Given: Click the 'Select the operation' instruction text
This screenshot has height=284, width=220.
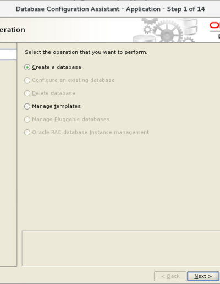Looking at the screenshot, I should click(x=86, y=52).
